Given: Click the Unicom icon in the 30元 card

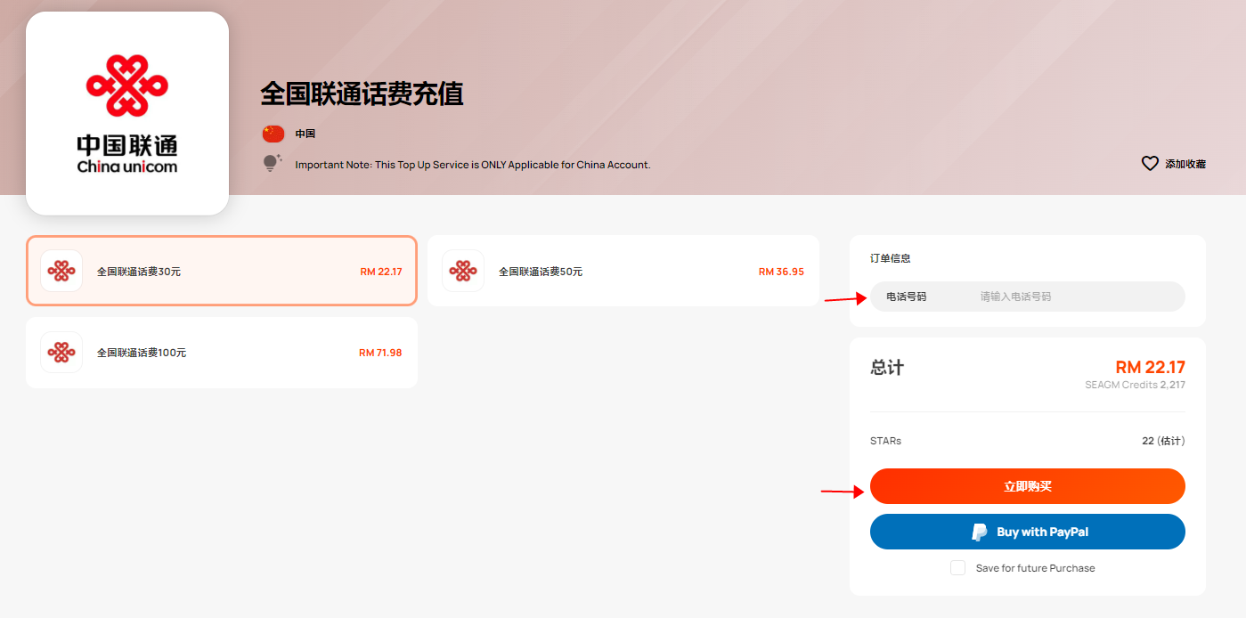Looking at the screenshot, I should coord(61,271).
